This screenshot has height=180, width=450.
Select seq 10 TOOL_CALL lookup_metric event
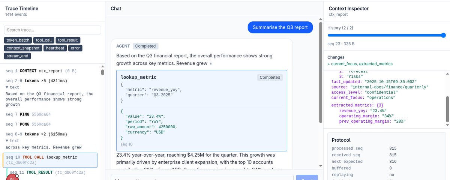(x=50, y=160)
